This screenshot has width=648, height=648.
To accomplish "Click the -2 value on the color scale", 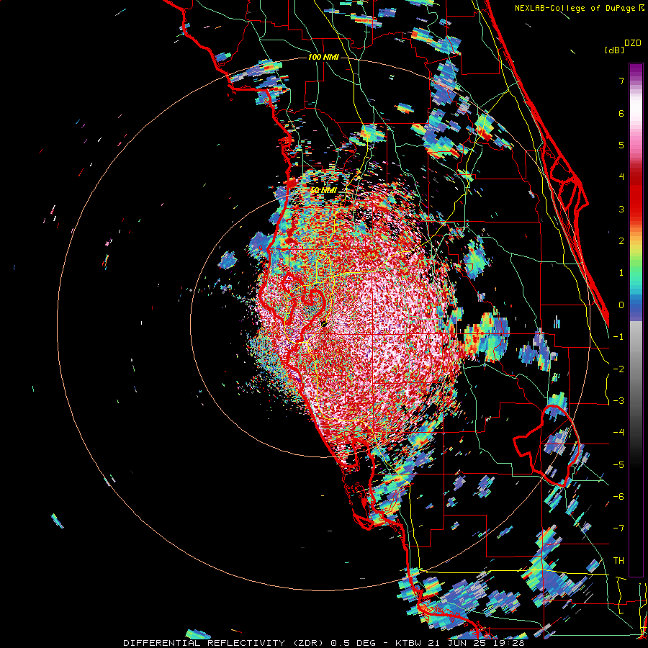I will point(618,369).
